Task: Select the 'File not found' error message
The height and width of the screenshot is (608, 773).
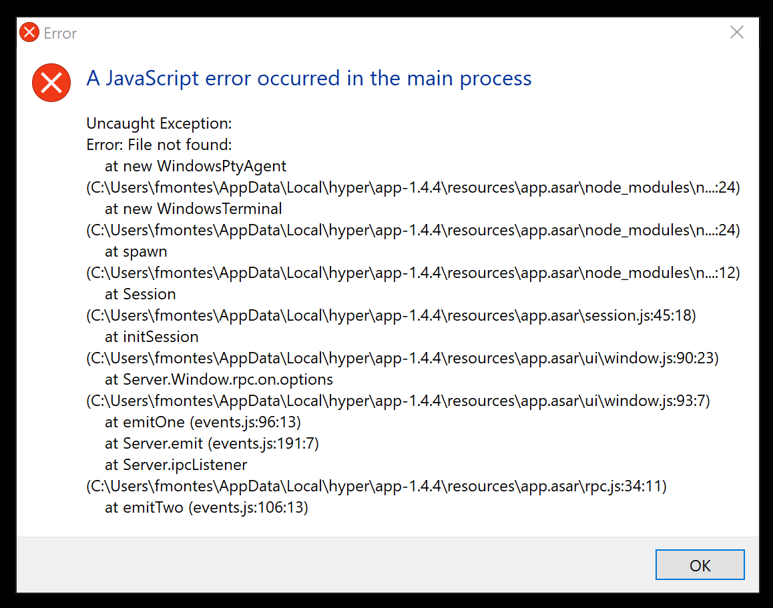Action: point(159,145)
